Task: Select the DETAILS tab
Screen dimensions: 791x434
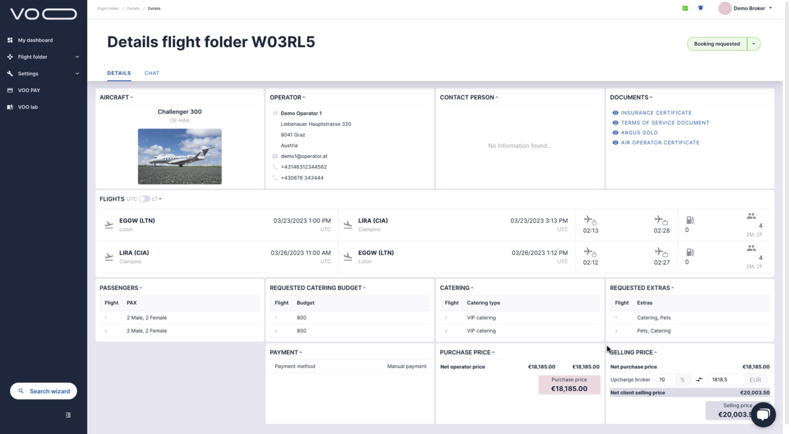Action: click(x=119, y=73)
